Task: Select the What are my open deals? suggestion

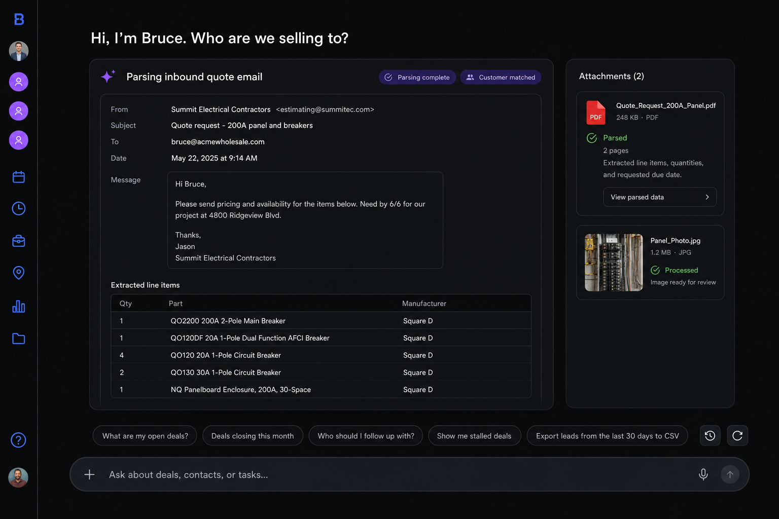Action: [145, 436]
